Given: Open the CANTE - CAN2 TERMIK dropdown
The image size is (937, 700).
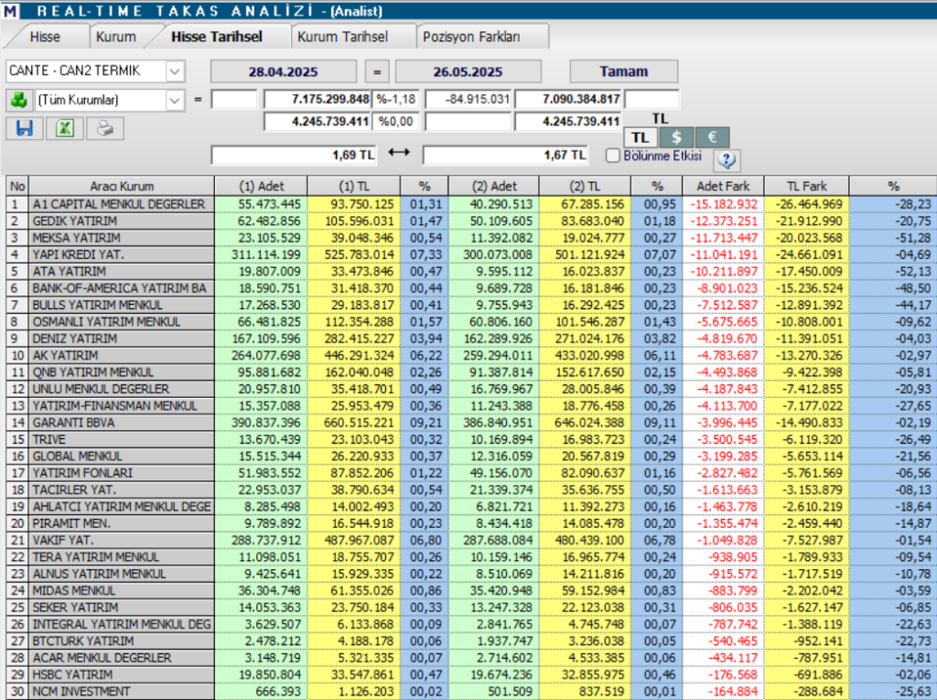Looking at the screenshot, I should 173,70.
